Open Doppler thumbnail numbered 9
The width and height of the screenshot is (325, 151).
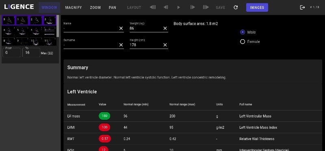[22, 42]
